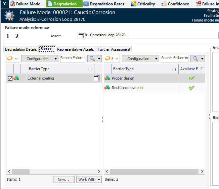Click the left grid's scroll-left arrow

click(x=9, y=172)
